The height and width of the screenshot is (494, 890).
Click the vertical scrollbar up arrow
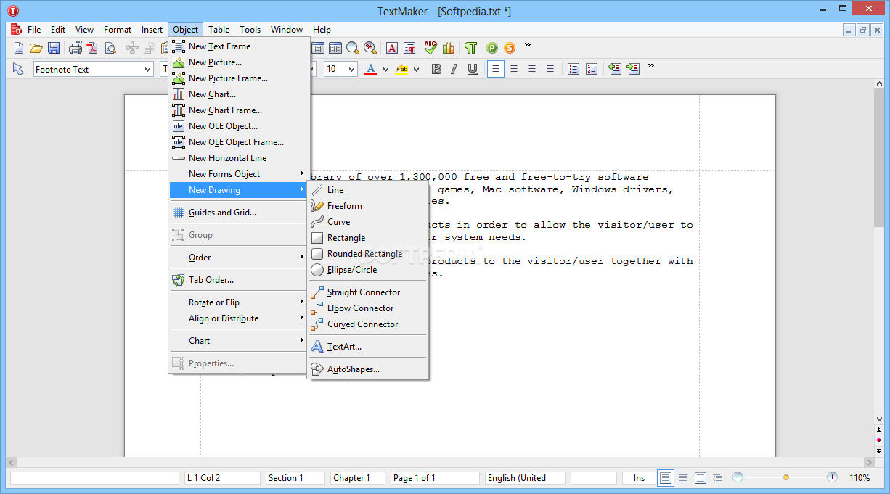(x=879, y=85)
